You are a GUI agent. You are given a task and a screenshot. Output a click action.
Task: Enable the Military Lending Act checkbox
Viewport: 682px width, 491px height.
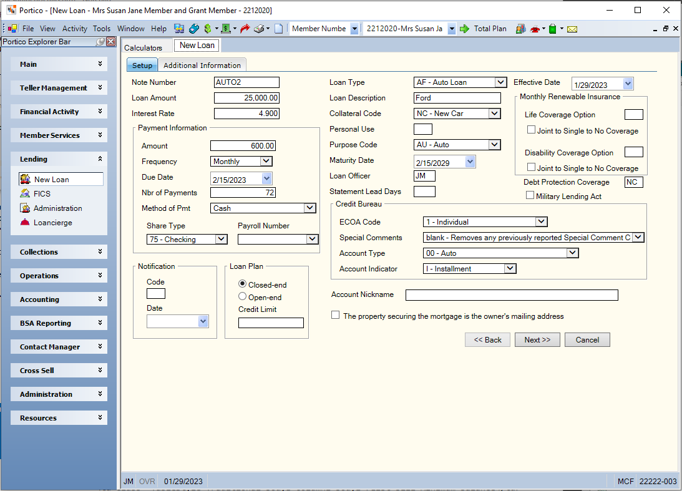coord(530,196)
